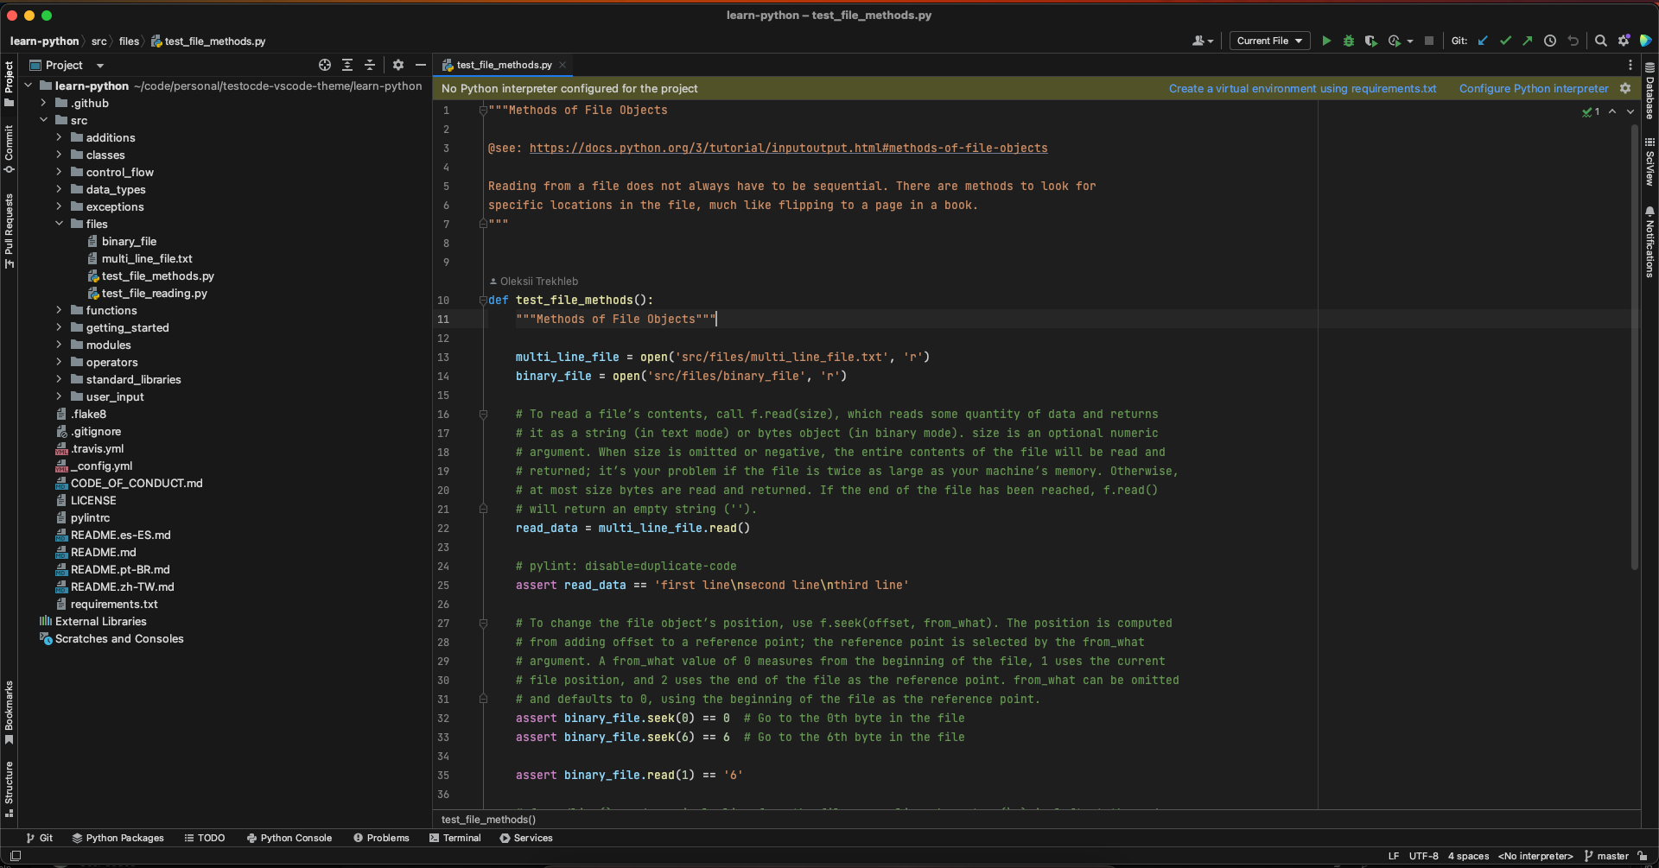Run the current file with the green play icon

tap(1326, 41)
